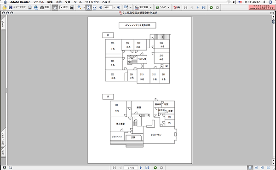Open the zoom percentage dropdown arrow
Screen dimensions: 276x170
click(x=114, y=7)
